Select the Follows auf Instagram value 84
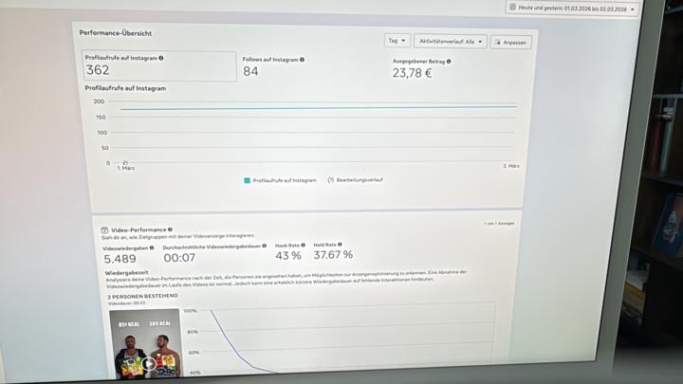The width and height of the screenshot is (683, 384). click(x=250, y=71)
